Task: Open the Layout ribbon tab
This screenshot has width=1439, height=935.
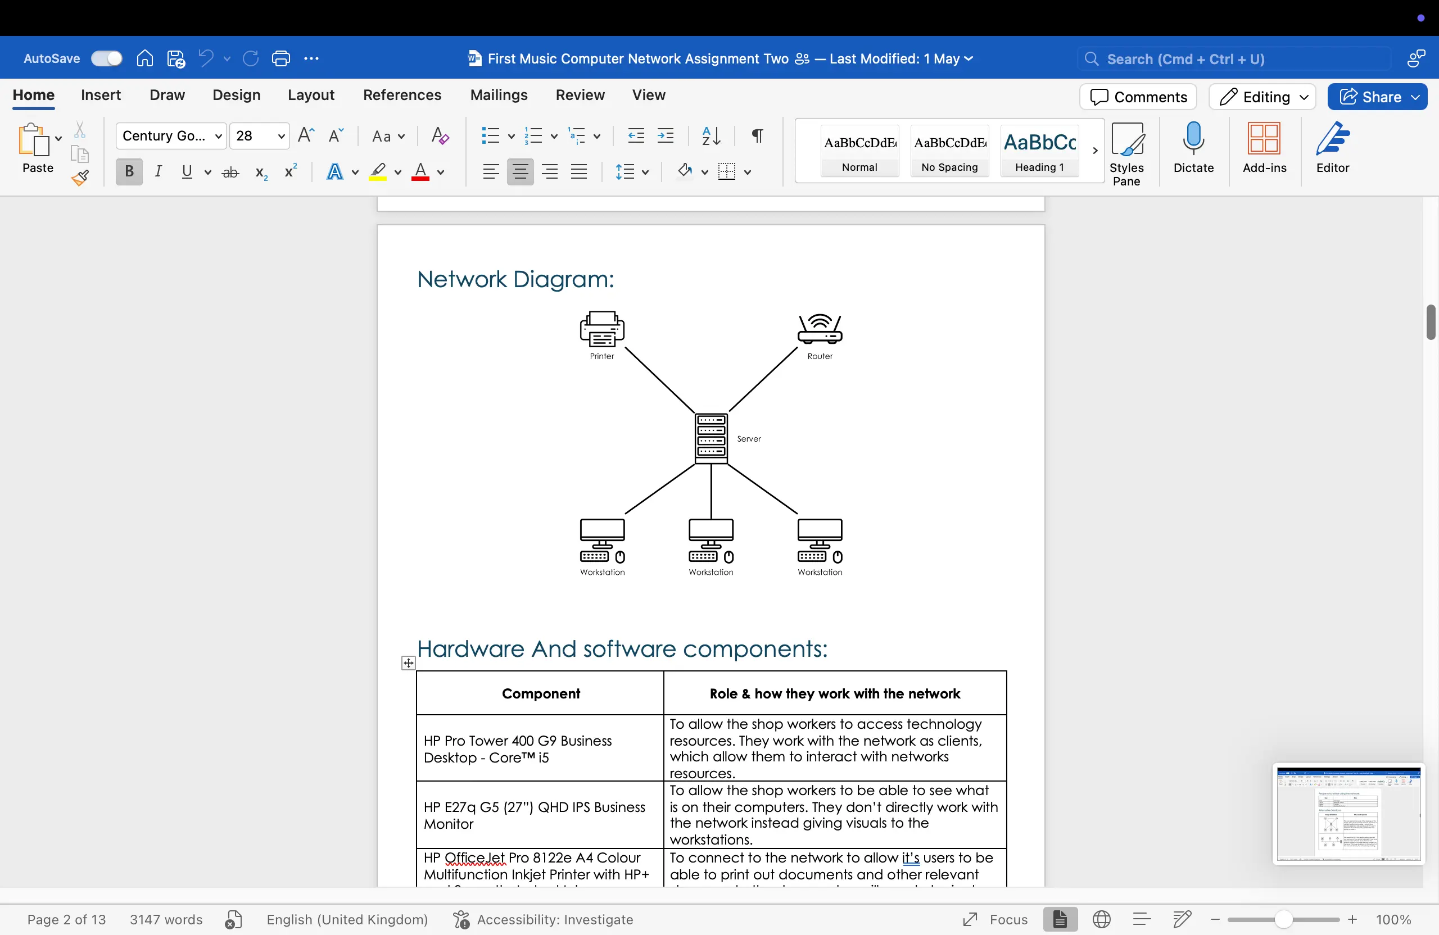Action: click(311, 95)
